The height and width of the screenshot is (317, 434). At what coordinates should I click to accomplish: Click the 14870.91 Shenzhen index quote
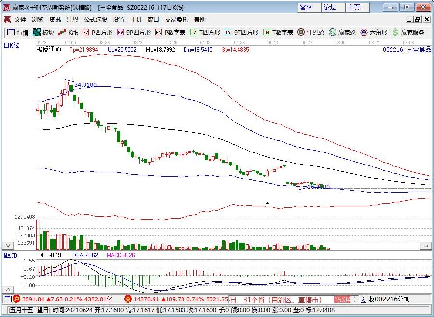click(x=146, y=299)
